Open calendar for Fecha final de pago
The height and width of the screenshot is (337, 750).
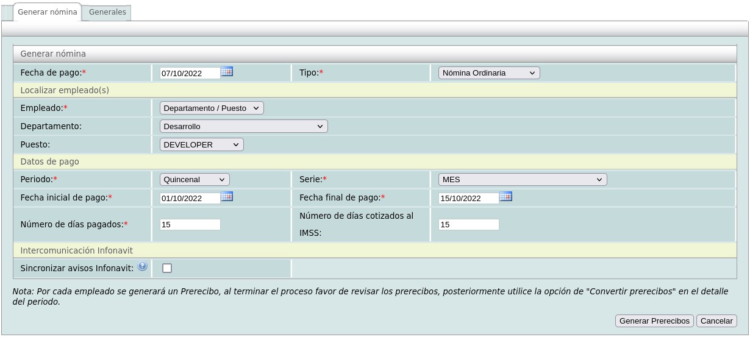pos(505,197)
